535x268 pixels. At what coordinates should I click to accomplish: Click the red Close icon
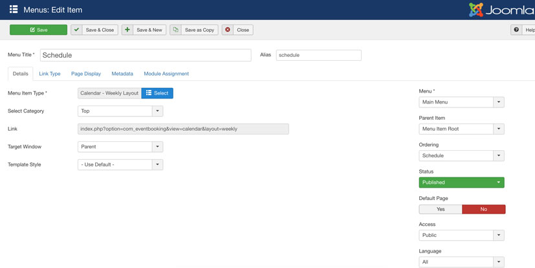[228, 30]
